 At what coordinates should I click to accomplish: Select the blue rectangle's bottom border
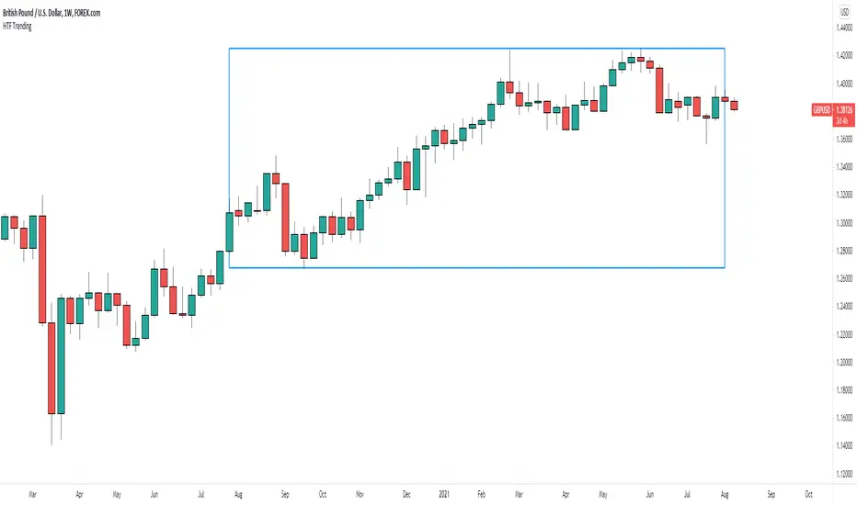[x=476, y=267]
